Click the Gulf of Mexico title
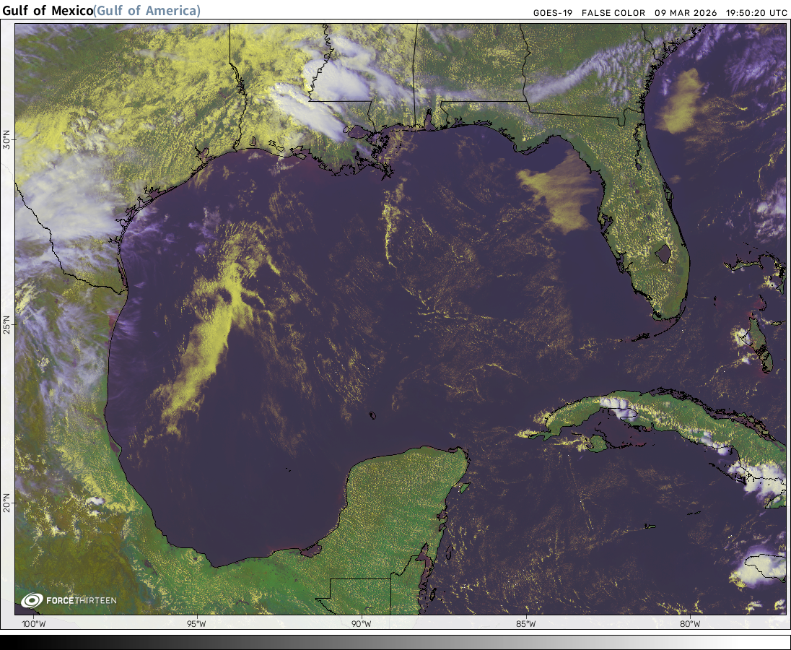 [x=48, y=11]
